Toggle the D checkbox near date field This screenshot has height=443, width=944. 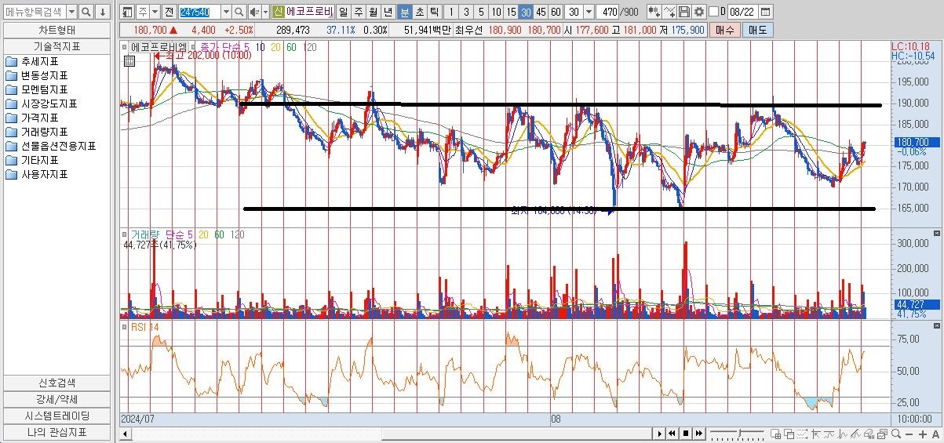click(713, 12)
